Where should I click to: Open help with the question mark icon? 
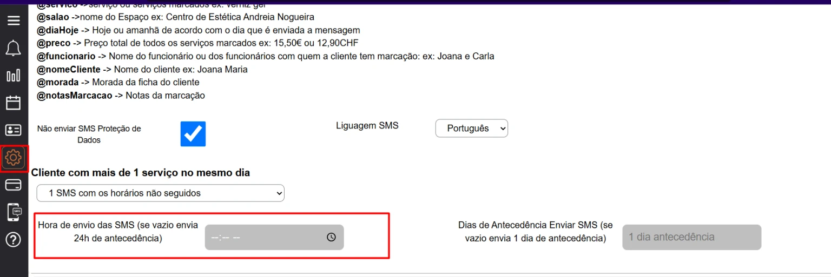pos(14,240)
